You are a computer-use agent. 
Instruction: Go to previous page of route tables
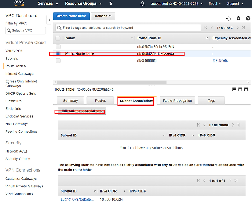tap(212, 28)
